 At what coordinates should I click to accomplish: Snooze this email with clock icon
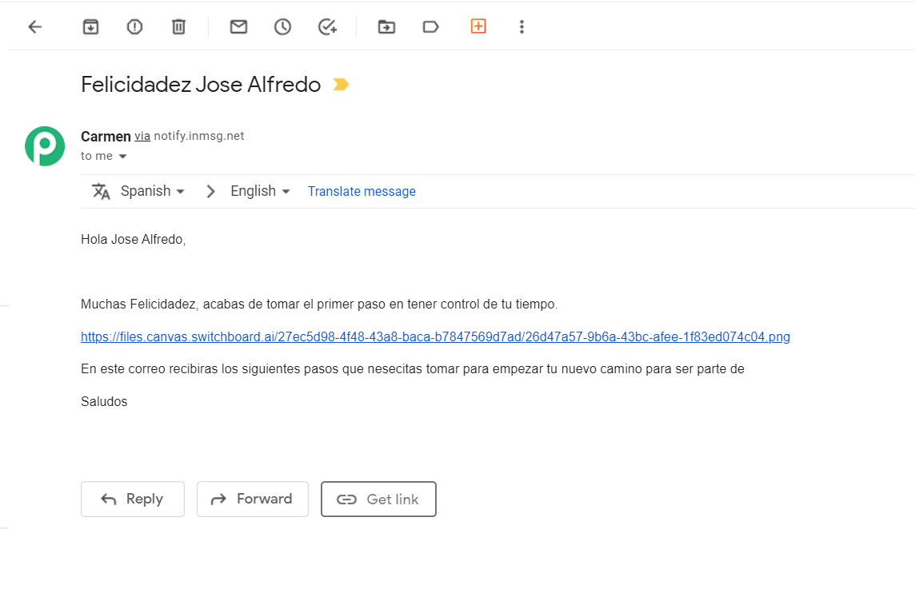click(282, 27)
